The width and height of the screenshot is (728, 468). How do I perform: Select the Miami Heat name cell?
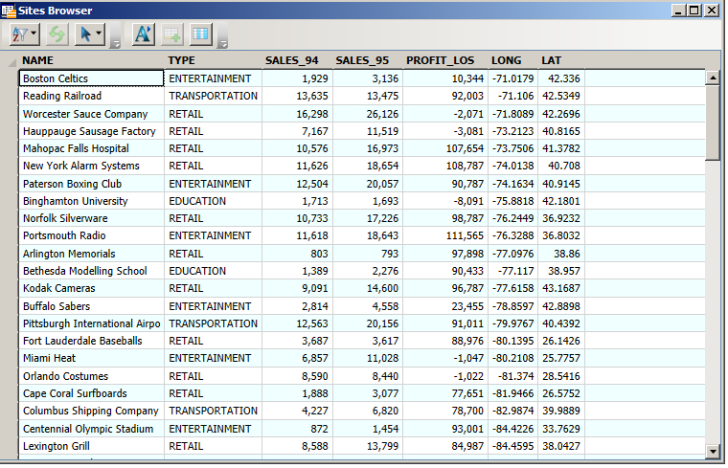(x=91, y=359)
